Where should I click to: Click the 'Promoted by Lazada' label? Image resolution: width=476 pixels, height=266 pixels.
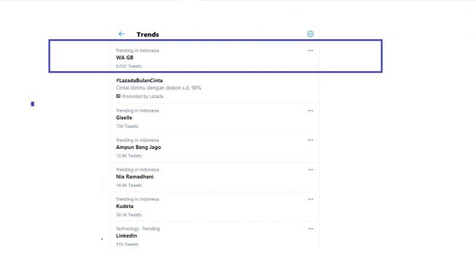[x=143, y=97]
